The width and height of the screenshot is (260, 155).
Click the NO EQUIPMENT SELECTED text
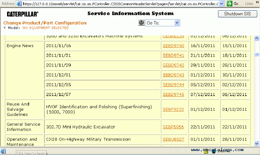point(46,28)
